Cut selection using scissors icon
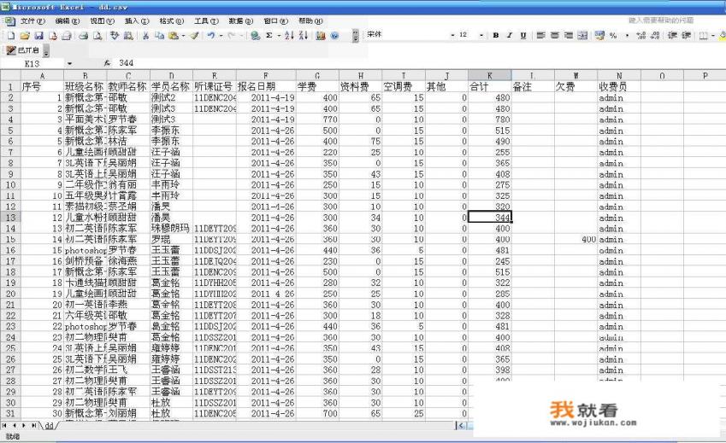 pos(145,36)
